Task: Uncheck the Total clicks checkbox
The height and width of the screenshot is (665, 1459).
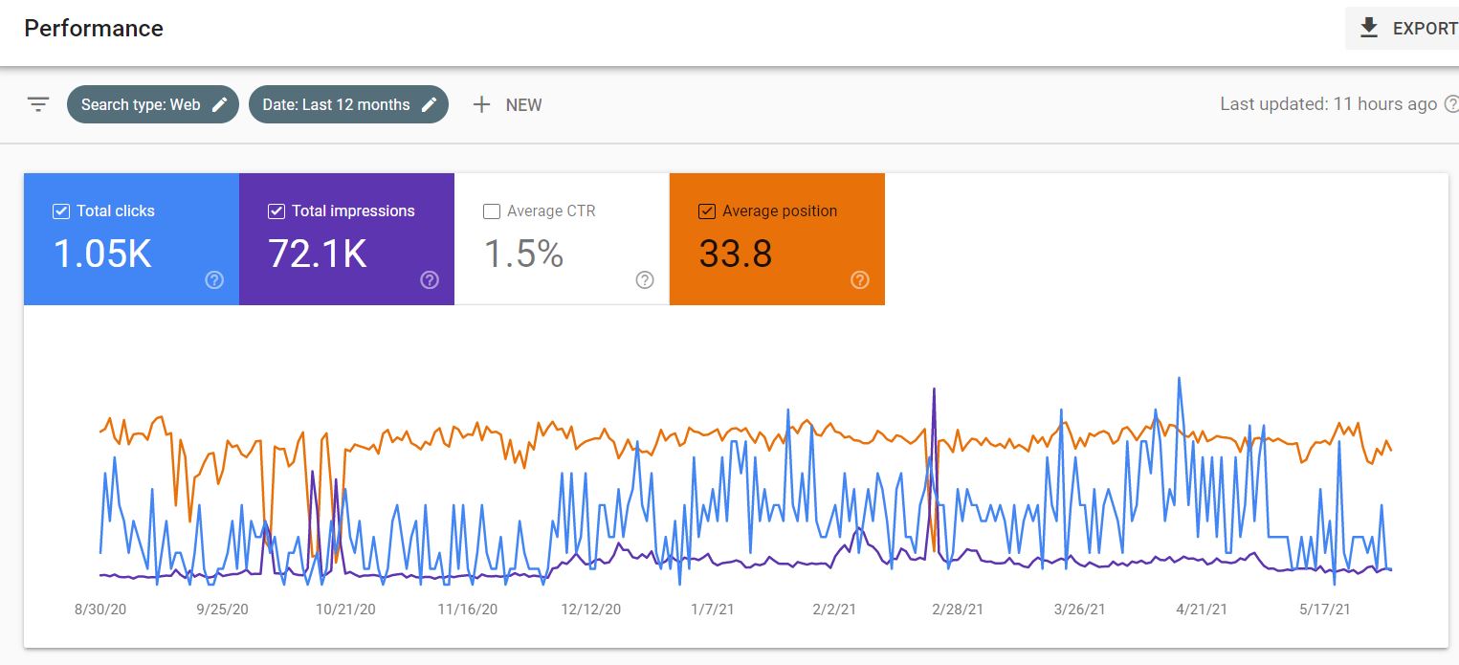Action: click(x=61, y=211)
